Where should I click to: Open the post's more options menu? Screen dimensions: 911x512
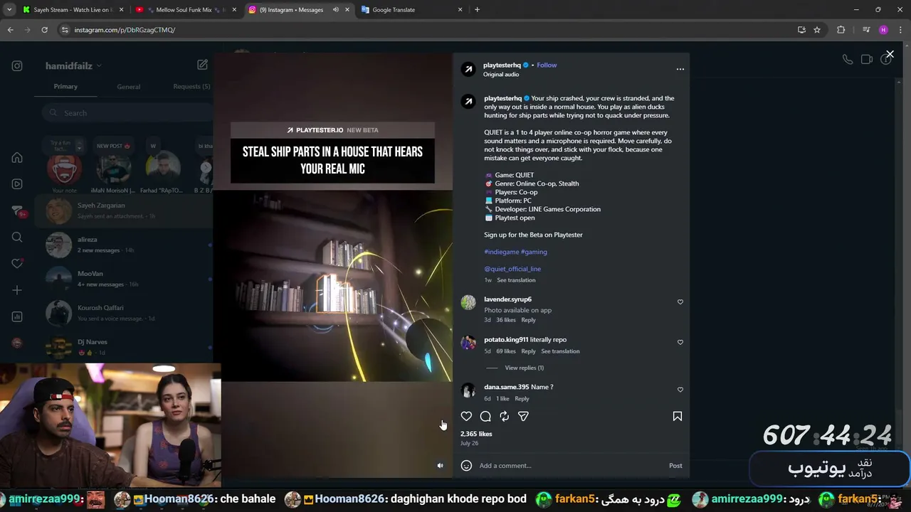680,69
